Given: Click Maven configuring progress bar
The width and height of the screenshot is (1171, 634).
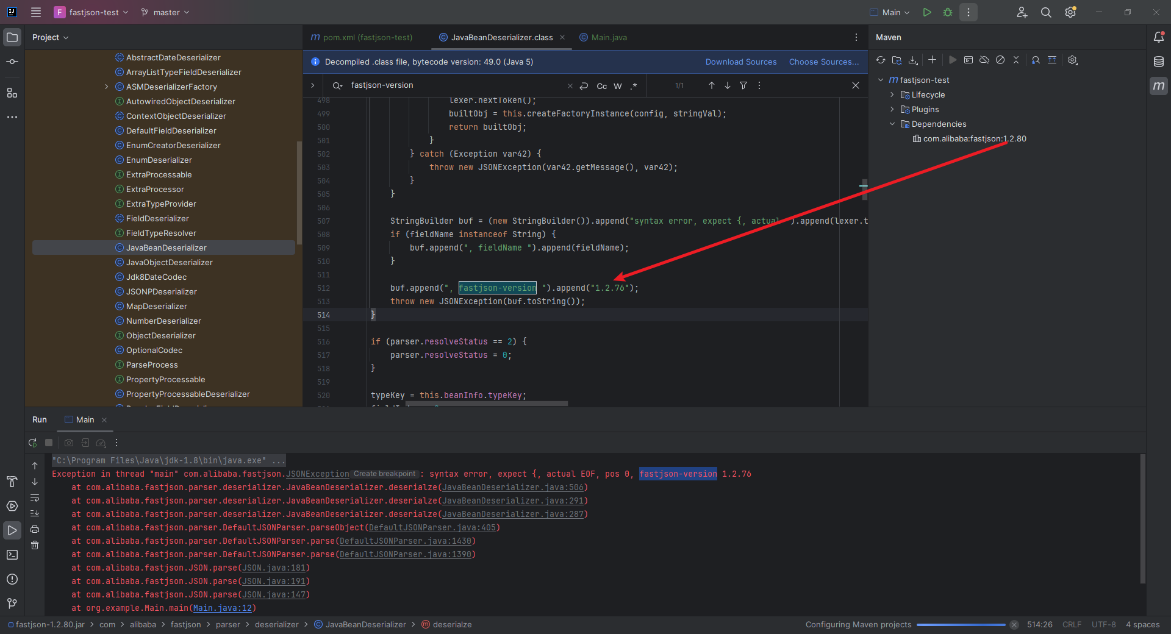Looking at the screenshot, I should coord(961,624).
